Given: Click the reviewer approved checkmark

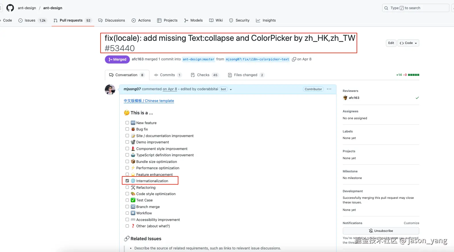Looking at the screenshot, I should click(417, 98).
